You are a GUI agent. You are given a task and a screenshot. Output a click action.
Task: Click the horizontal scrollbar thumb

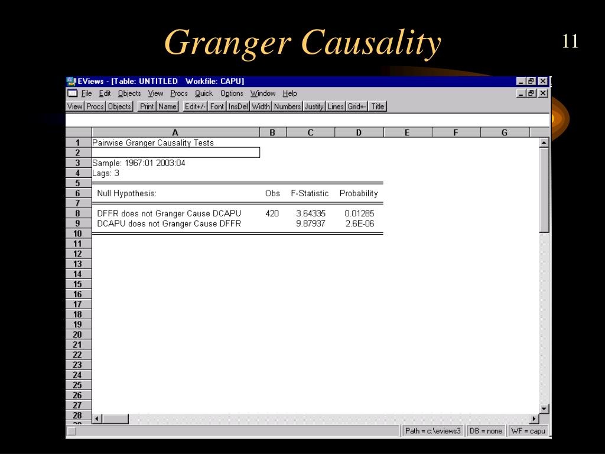115,419
